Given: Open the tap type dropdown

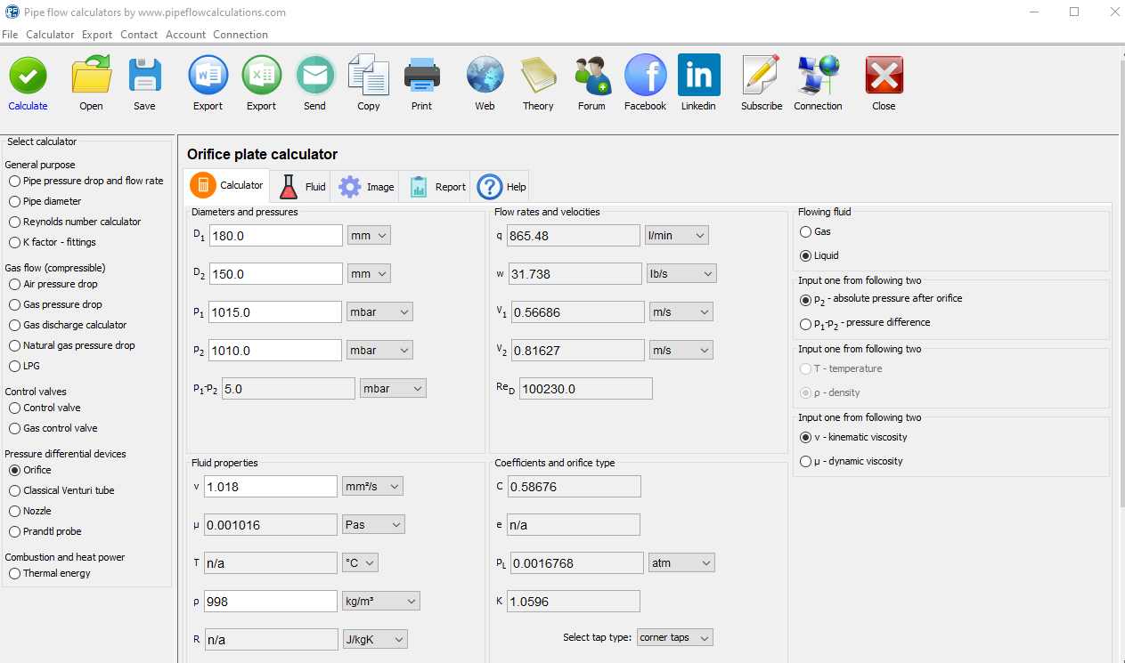Looking at the screenshot, I should pos(674,636).
